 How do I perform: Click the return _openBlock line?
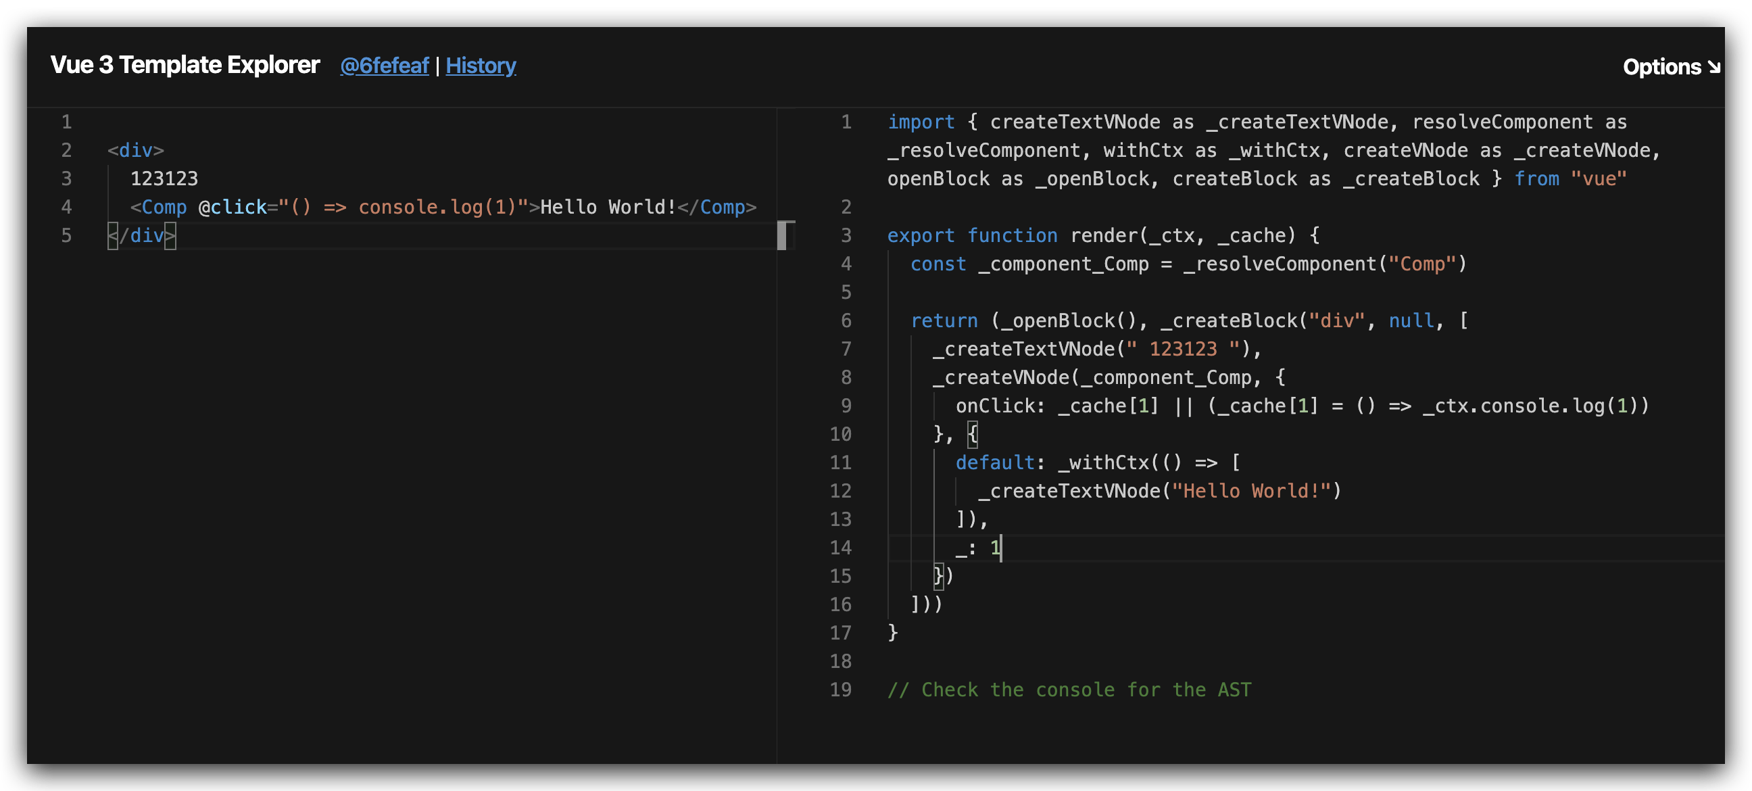[x=1189, y=320]
